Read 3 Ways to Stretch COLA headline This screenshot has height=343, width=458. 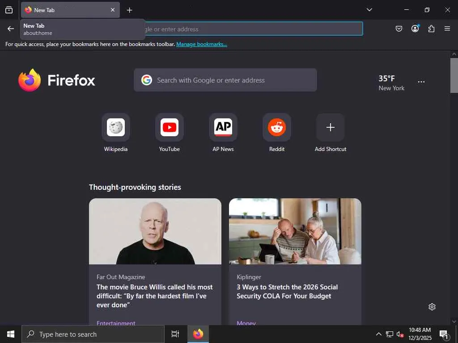tap(287, 291)
